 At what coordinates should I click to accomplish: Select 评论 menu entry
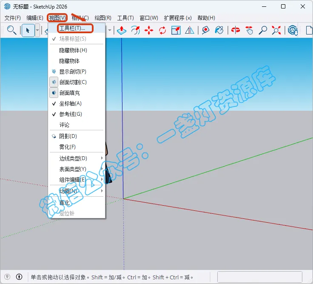pyautogui.click(x=77, y=125)
